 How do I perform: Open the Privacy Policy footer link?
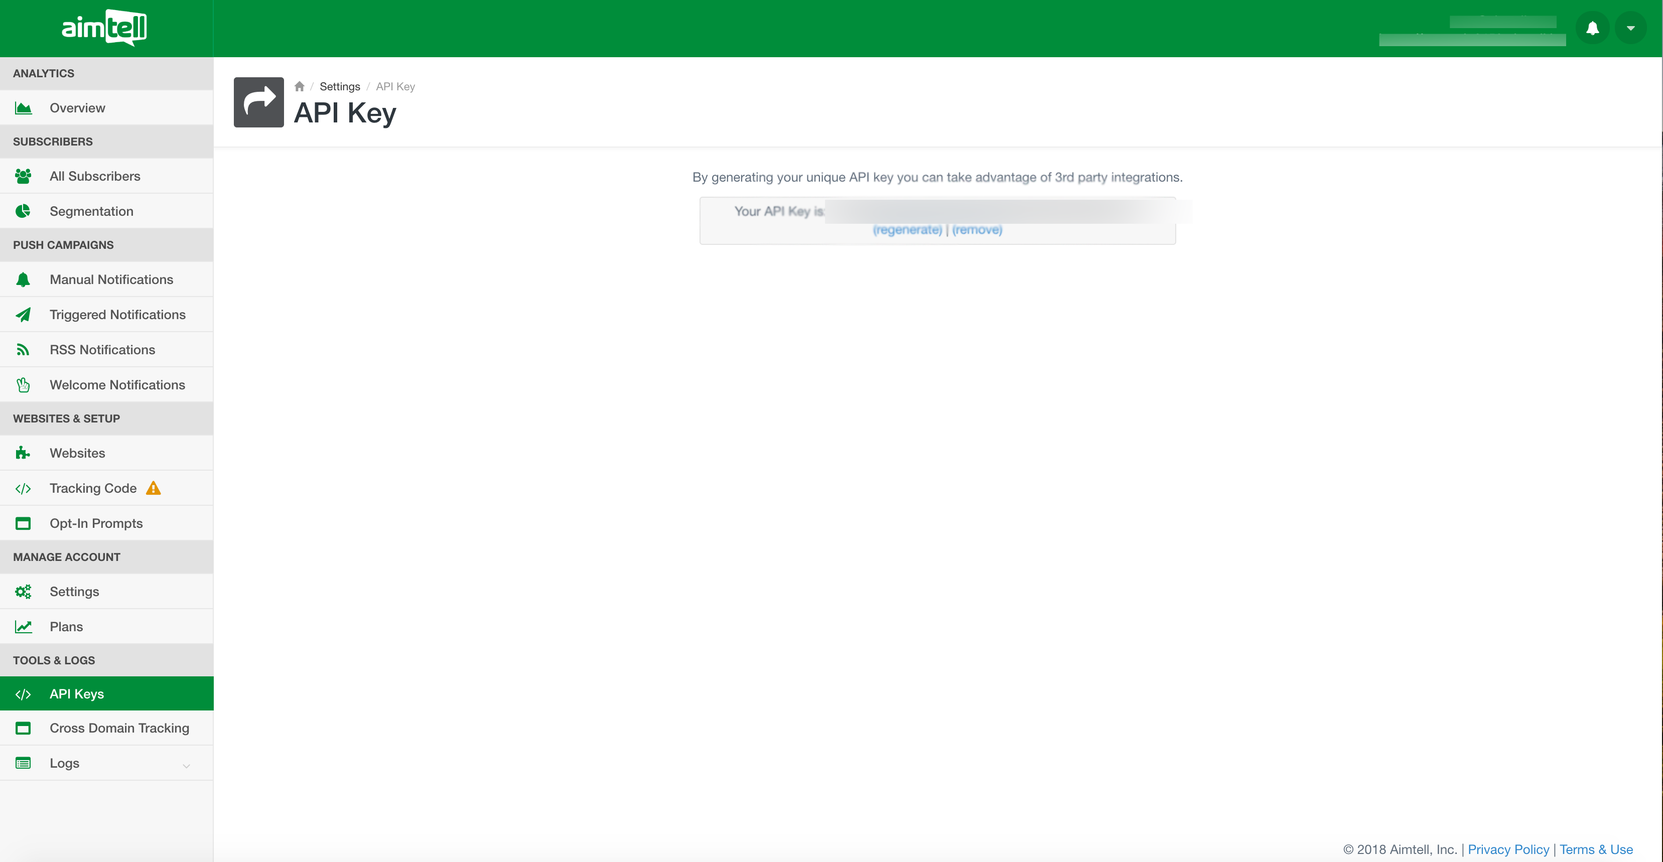1508,849
